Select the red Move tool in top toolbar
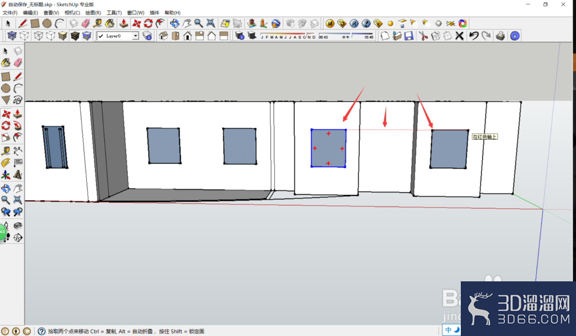The image size is (576, 336). [x=137, y=24]
